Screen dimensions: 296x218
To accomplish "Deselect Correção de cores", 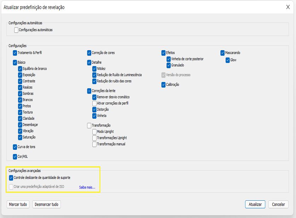I will pos(89,53).
